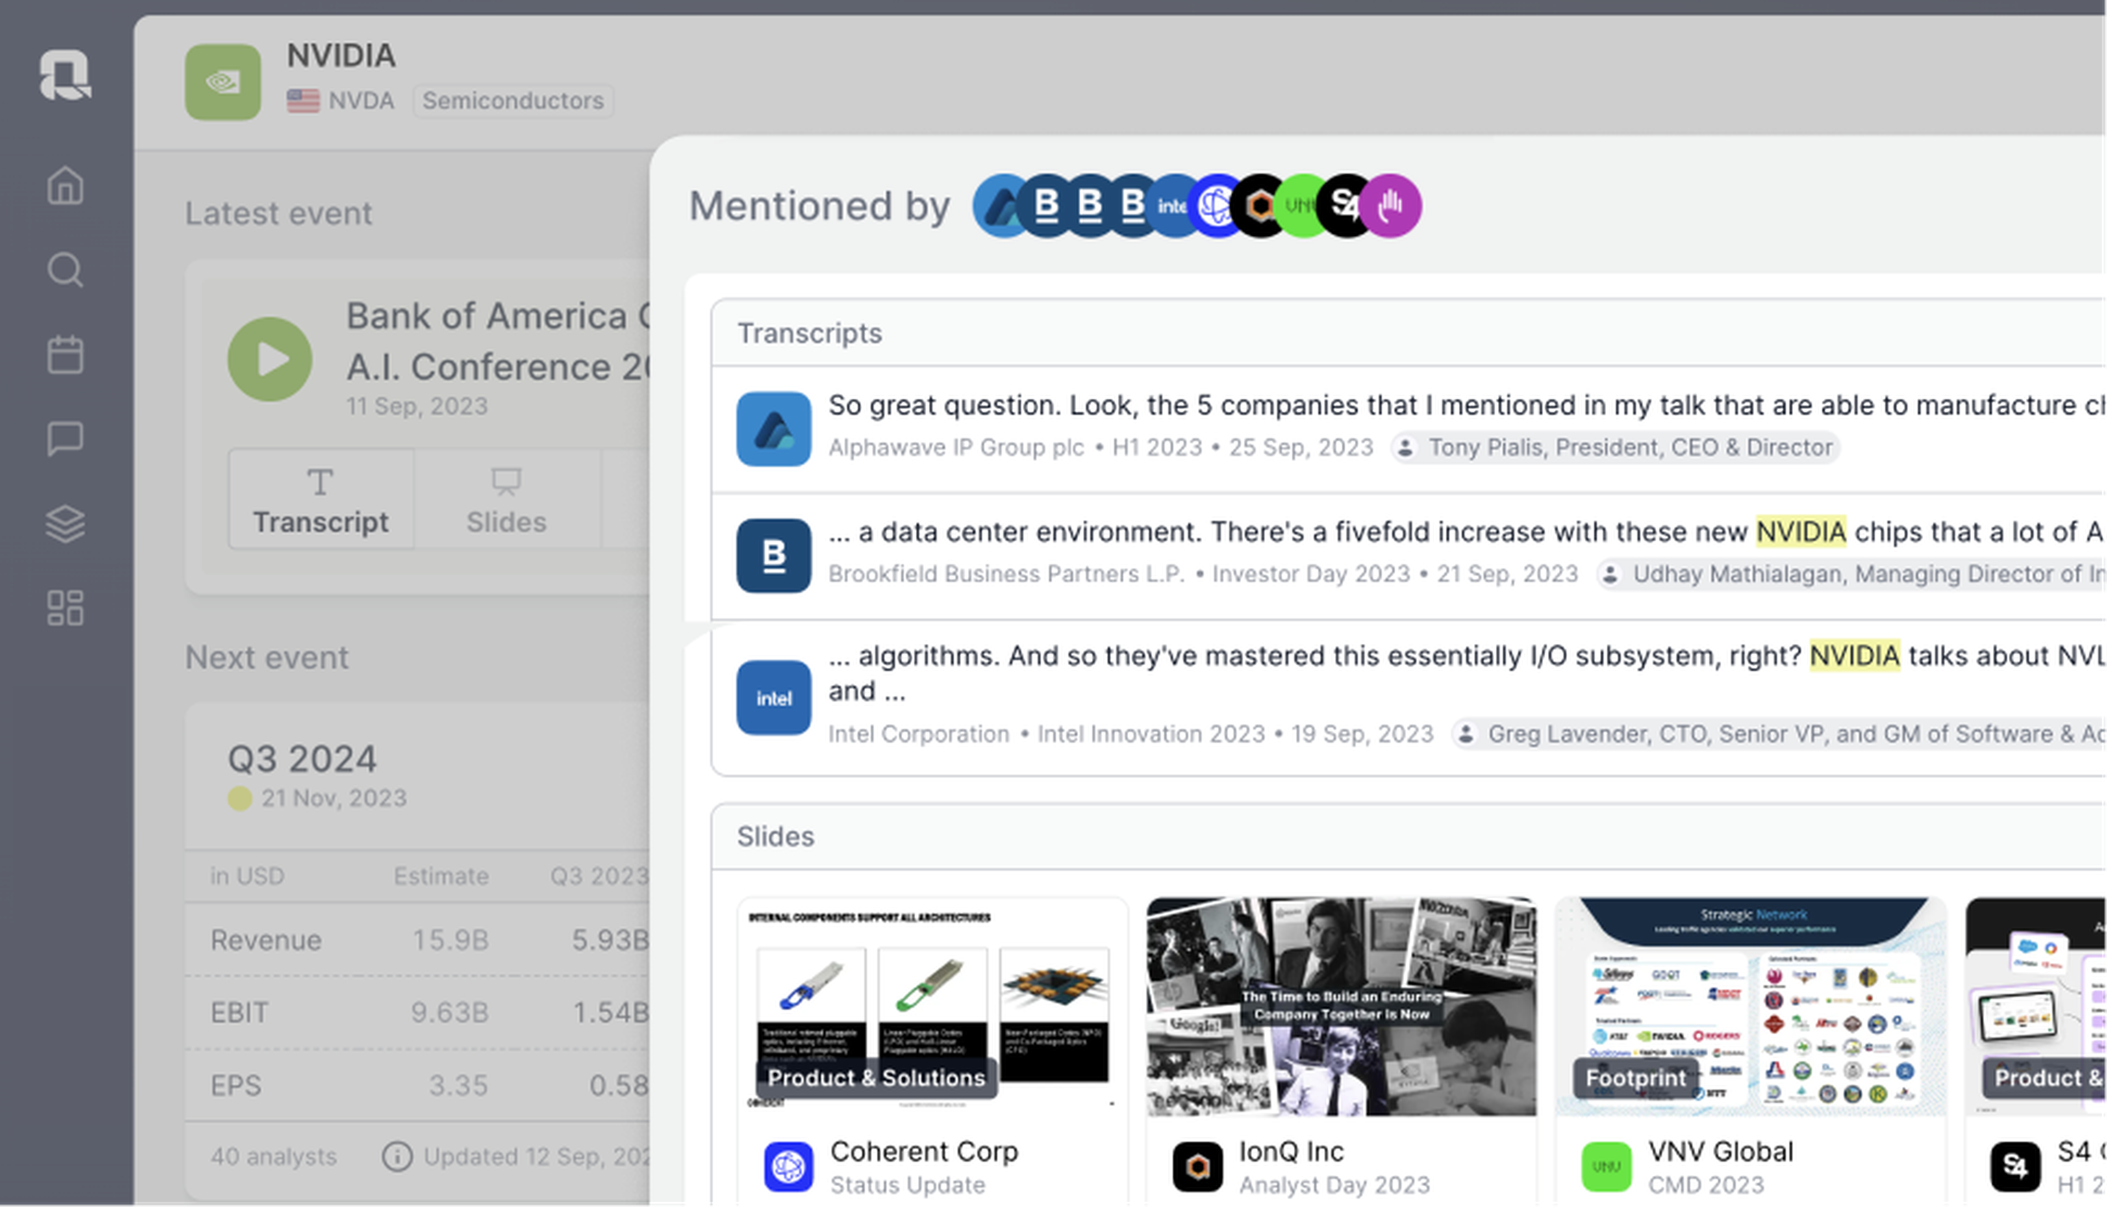Click the Coherent avatar in Mentioned by

[1215, 206]
